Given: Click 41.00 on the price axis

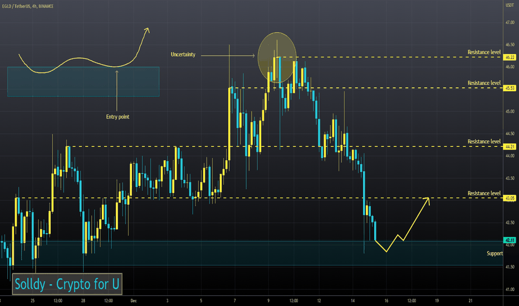Looking at the screenshot, I should 510,289.
